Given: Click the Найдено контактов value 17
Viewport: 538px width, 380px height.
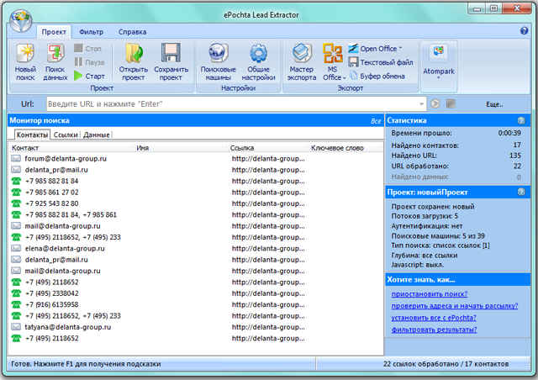Looking at the screenshot, I should pyautogui.click(x=517, y=145).
